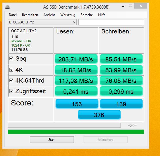
Task: Click the Schreiben: column header
Action: [116, 31]
